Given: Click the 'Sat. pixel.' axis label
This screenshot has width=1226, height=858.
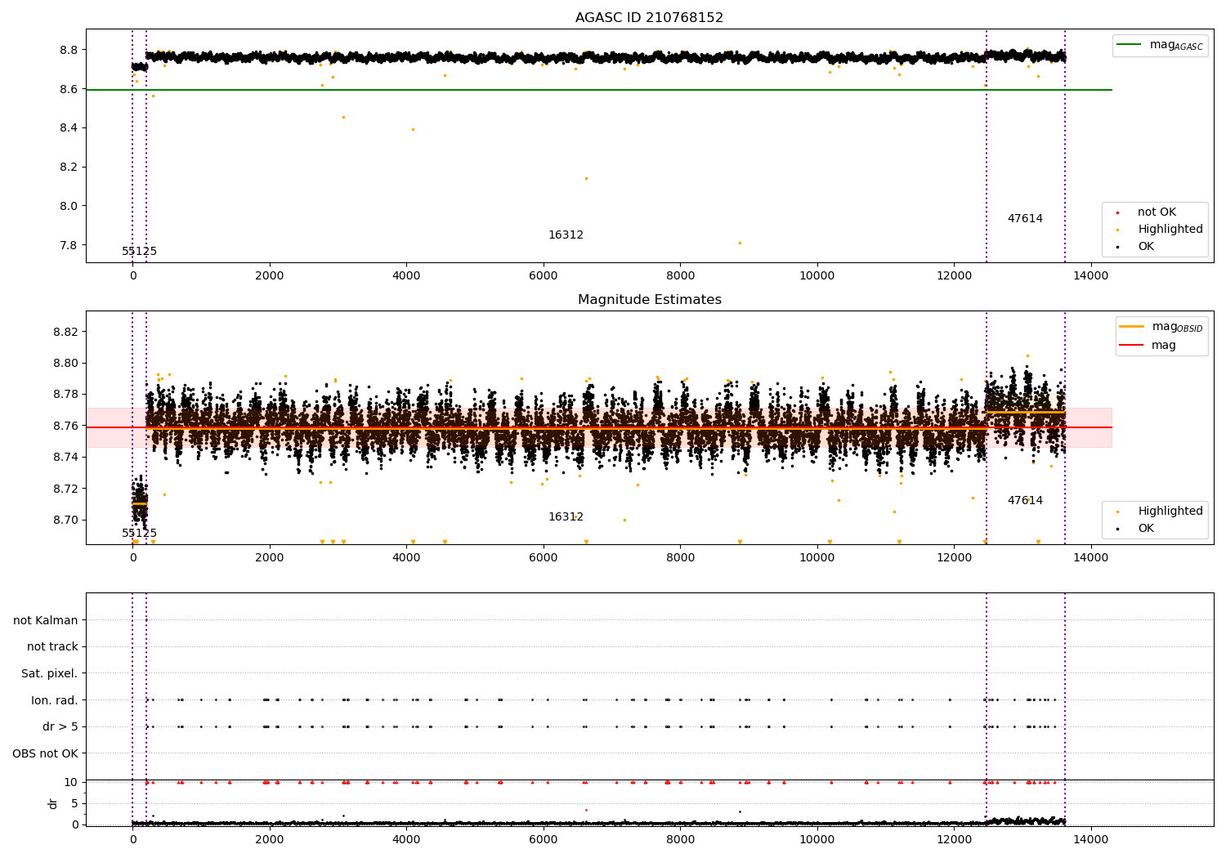Looking at the screenshot, I should (x=49, y=674).
